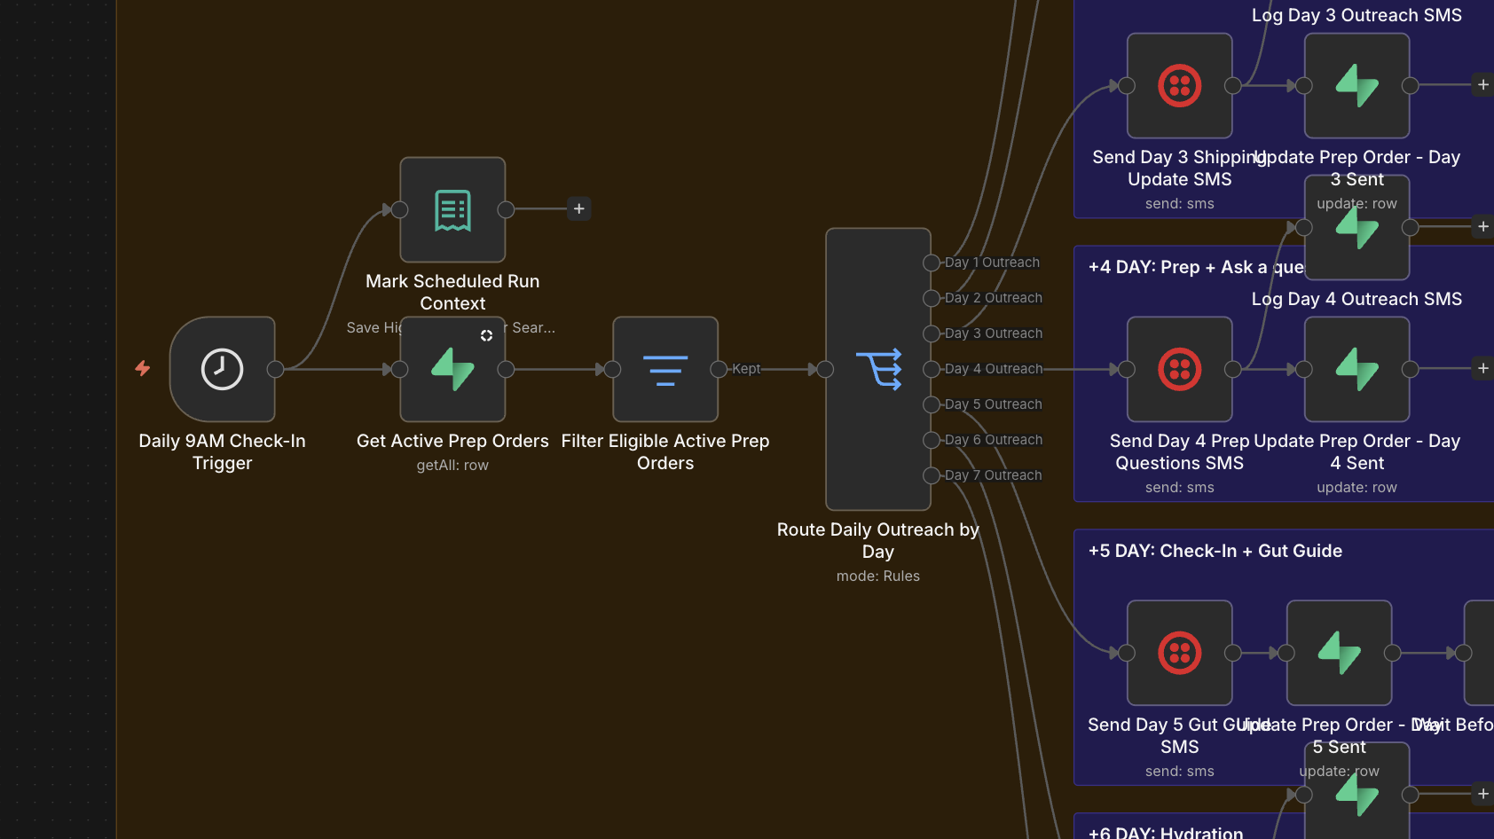Click the loading indicator on Get Active Prep Orders
Screen dimensions: 1494x839
coord(486,335)
